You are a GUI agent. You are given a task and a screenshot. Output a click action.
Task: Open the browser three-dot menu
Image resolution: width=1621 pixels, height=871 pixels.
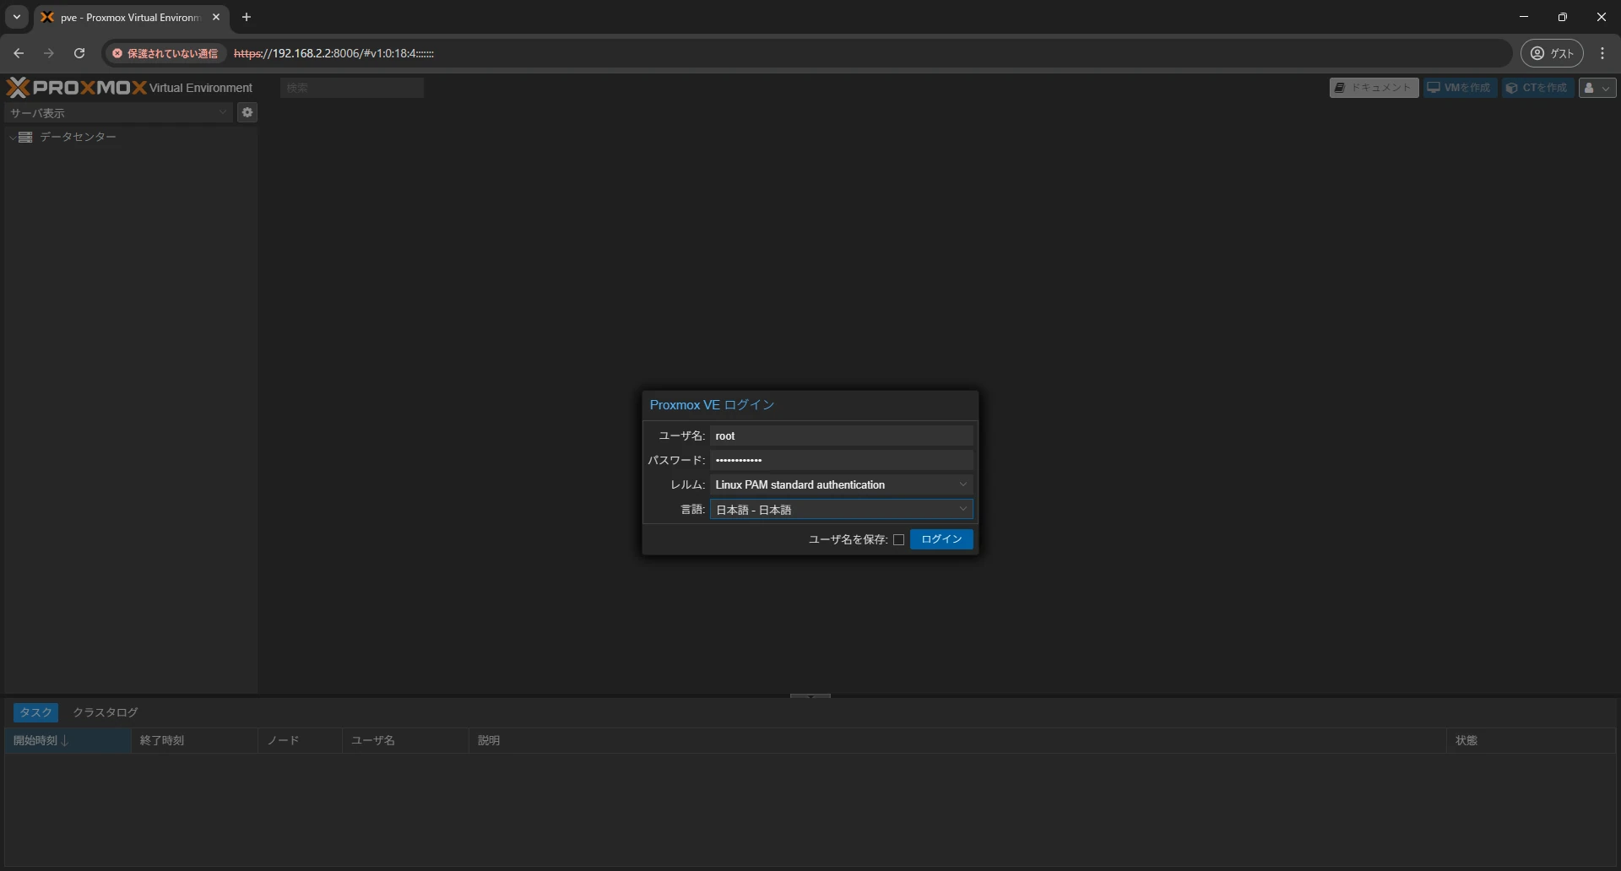[x=1602, y=53]
